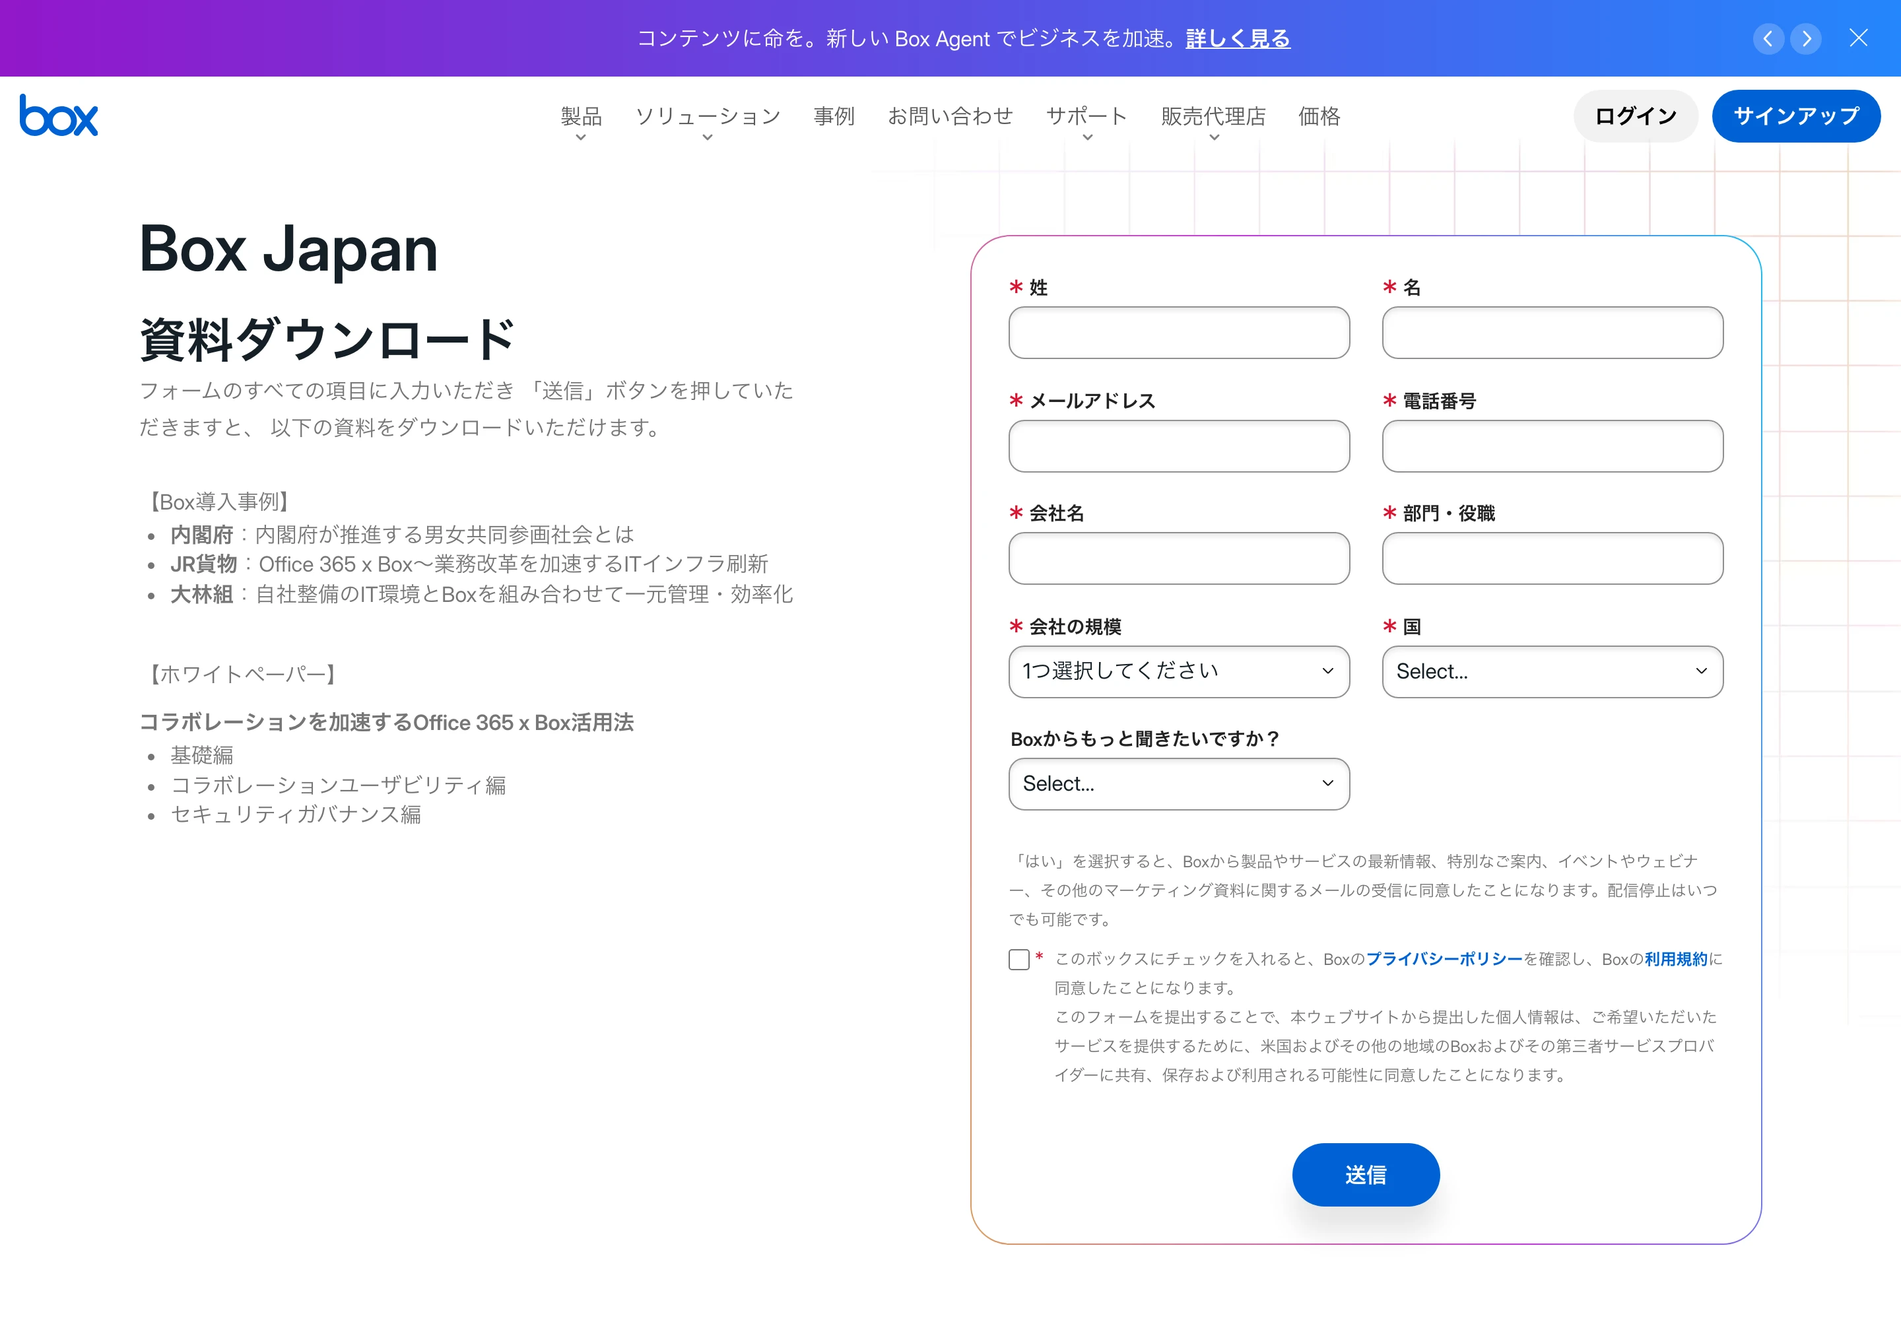Open the 価格 page
This screenshot has height=1328, width=1901.
(1319, 116)
